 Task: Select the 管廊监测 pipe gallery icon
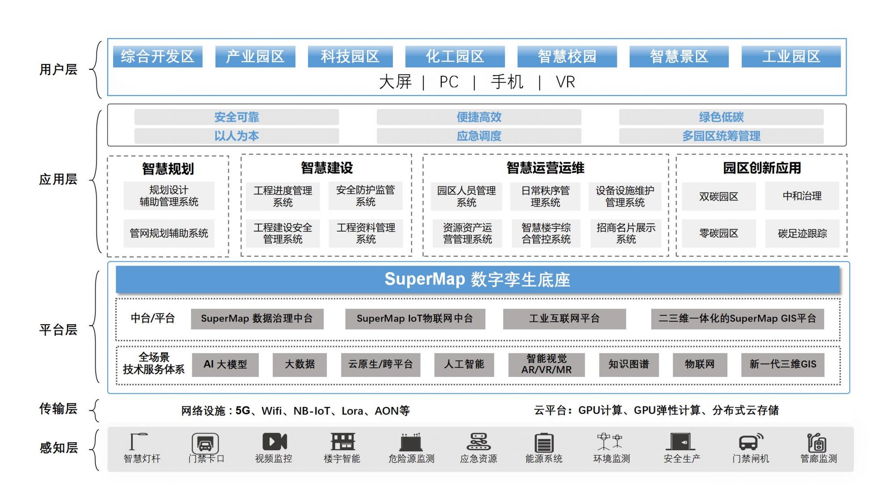817,442
